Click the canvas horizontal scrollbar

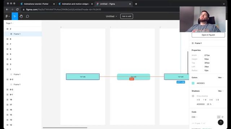click(x=65, y=128)
